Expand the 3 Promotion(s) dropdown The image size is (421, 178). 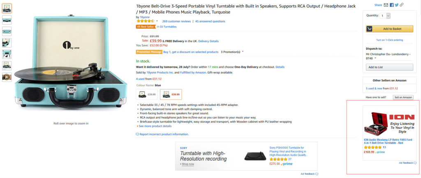pos(243,52)
